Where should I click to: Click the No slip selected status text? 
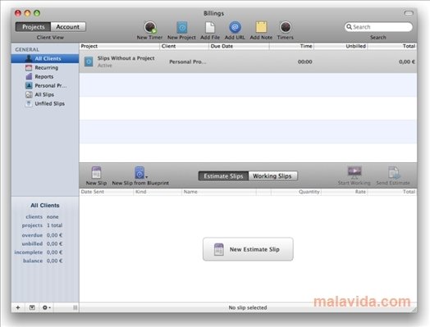point(248,308)
